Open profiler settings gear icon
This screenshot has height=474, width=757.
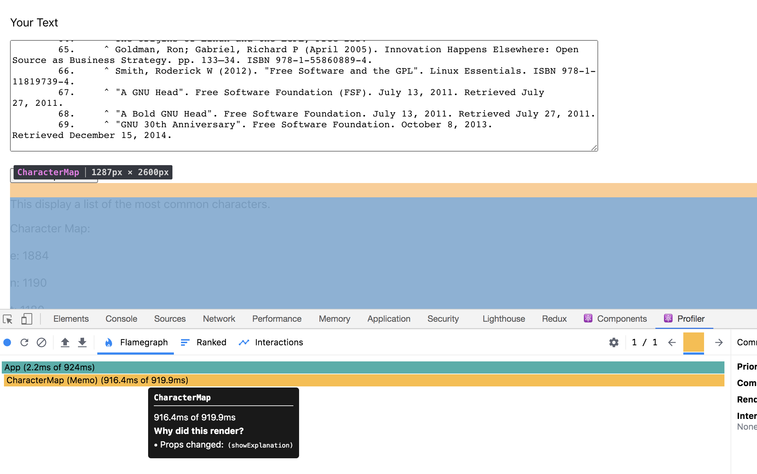614,342
